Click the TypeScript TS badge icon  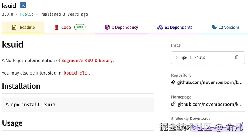tap(23, 6)
